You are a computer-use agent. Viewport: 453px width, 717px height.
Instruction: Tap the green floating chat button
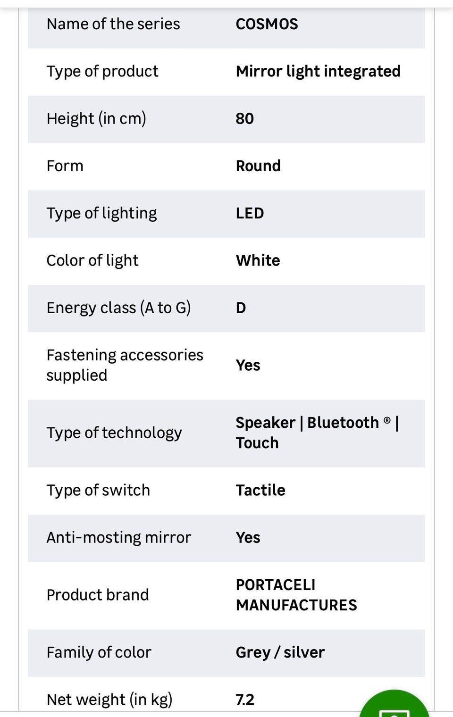pyautogui.click(x=394, y=707)
